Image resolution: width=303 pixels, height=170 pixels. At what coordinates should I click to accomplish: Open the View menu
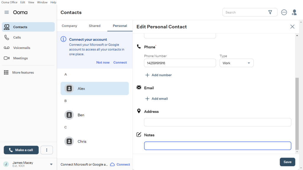pos(31,2)
